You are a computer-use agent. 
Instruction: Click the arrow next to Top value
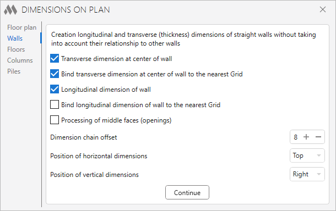[x=318, y=156]
